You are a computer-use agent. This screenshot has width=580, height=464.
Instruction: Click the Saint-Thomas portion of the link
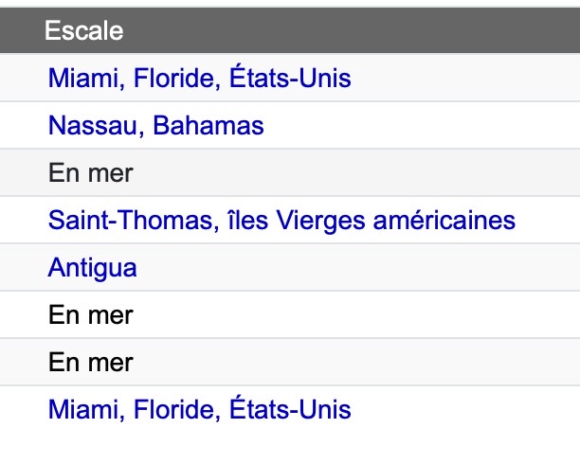[x=131, y=220]
